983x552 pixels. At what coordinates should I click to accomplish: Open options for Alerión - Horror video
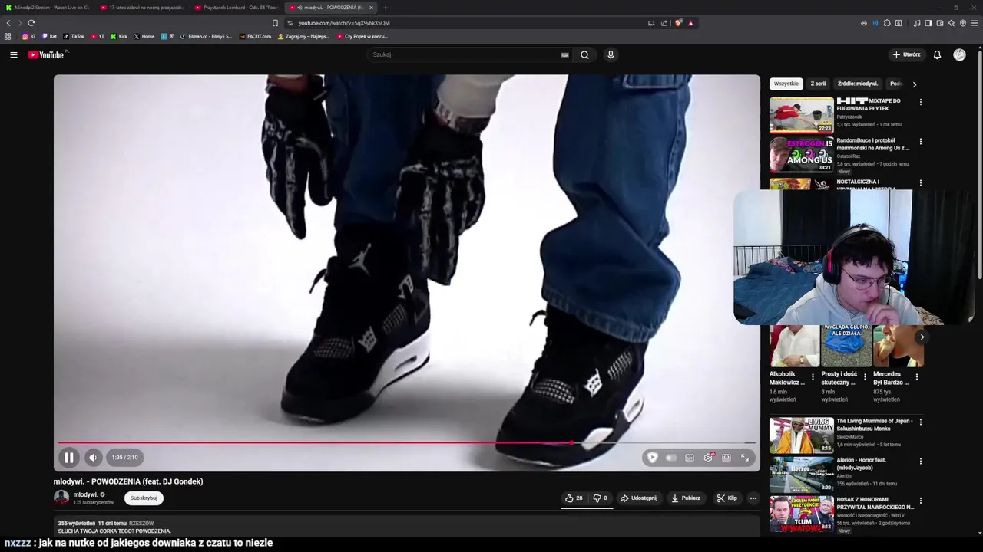pyautogui.click(x=921, y=461)
